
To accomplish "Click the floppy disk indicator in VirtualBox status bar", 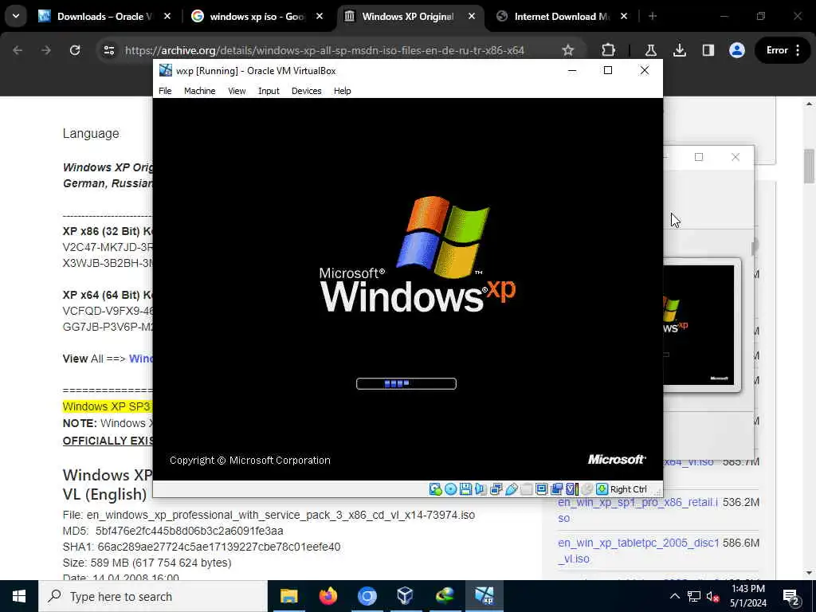I will click(465, 489).
